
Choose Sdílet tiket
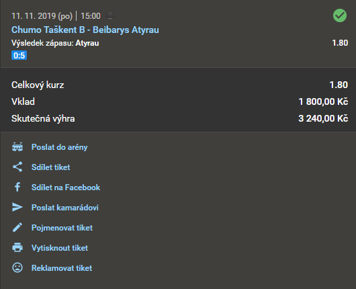point(50,167)
